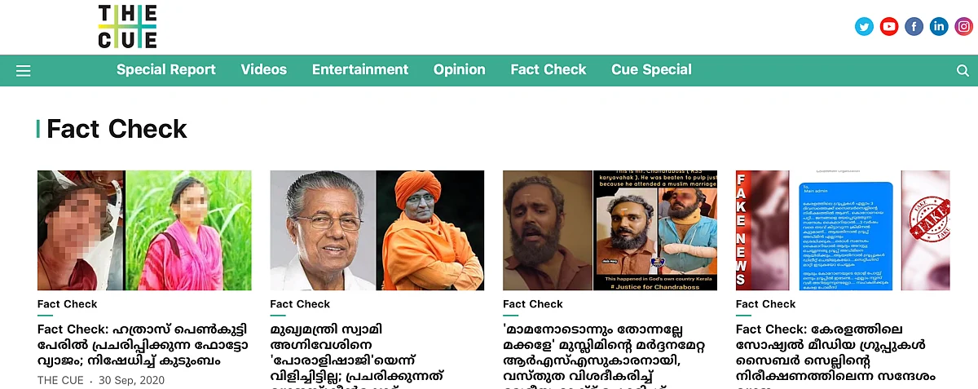Open the Justice for Chandraboss thumbnail
Viewport: 978px width, 389px height.
pos(610,230)
